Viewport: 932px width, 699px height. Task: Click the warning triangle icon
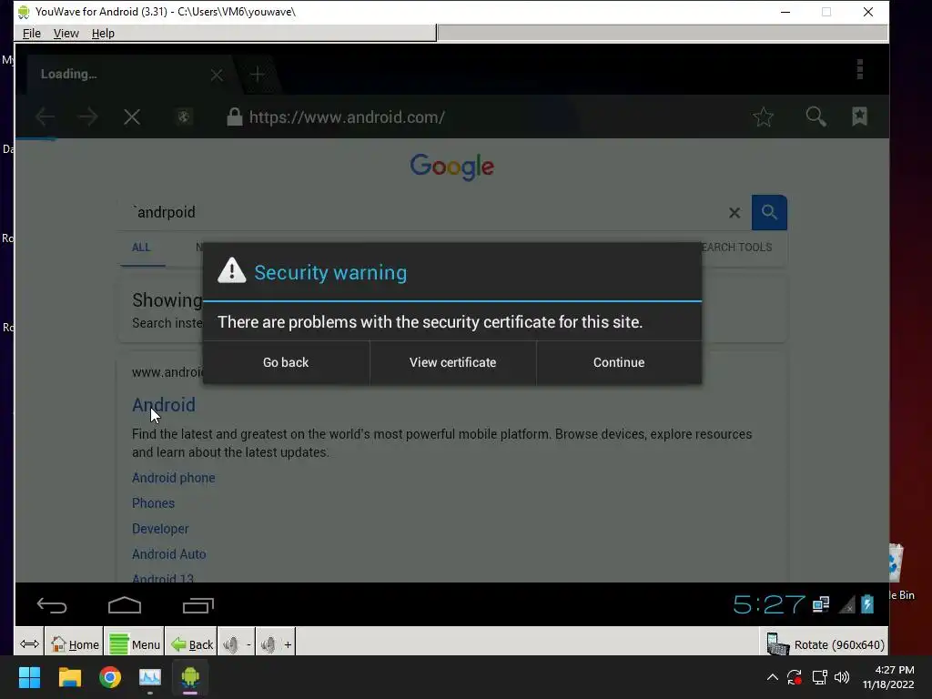point(232,270)
